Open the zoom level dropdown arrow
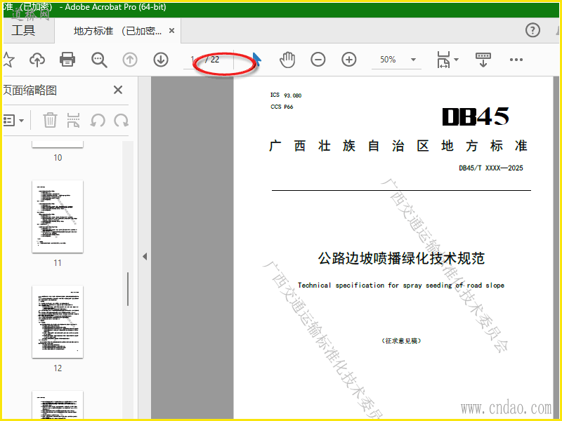 click(413, 60)
